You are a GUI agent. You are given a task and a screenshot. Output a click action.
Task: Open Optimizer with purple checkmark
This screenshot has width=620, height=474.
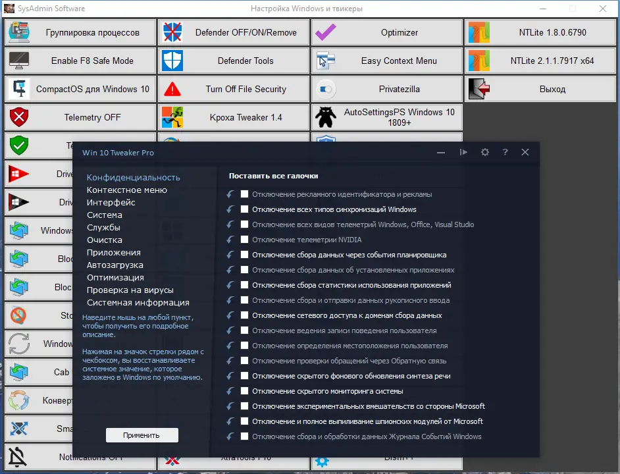click(x=387, y=32)
